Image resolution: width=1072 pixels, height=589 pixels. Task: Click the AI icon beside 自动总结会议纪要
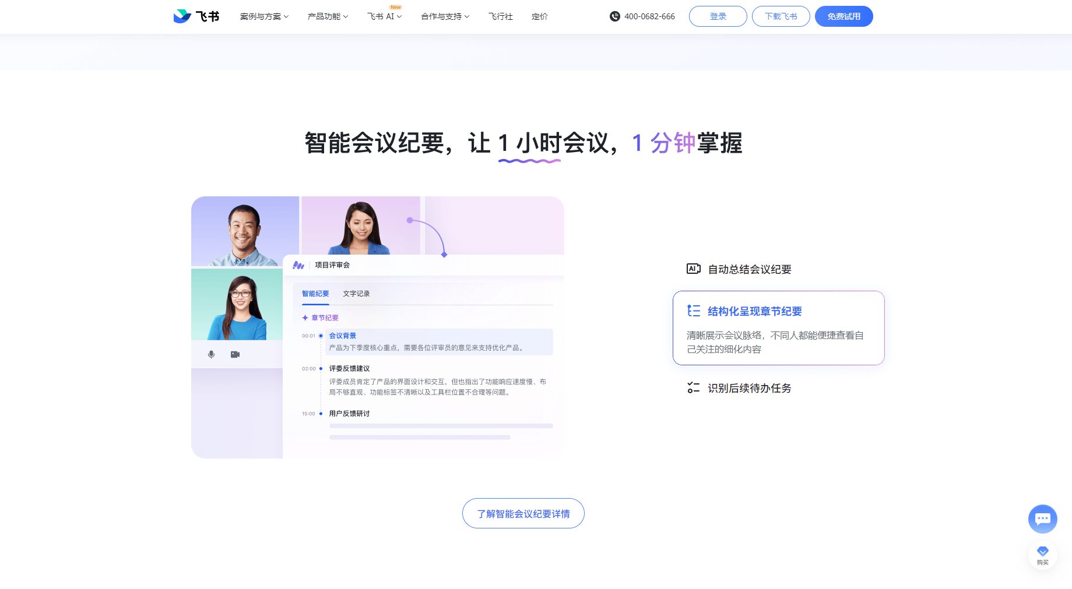(693, 269)
